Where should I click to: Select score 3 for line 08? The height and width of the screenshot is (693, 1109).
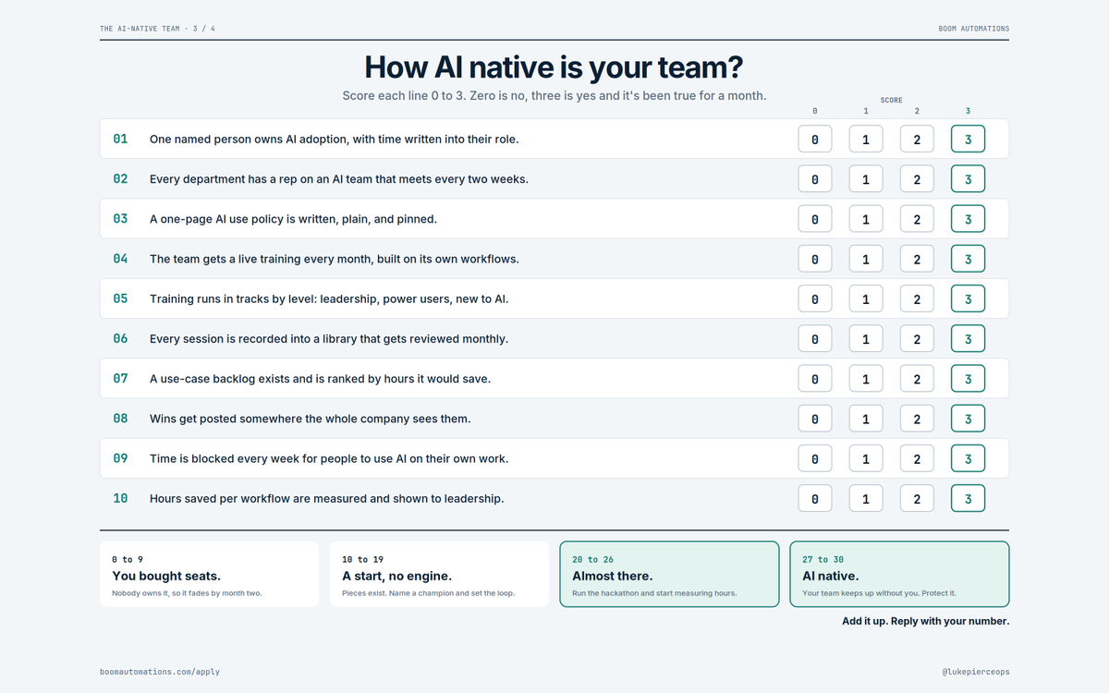[x=968, y=419]
